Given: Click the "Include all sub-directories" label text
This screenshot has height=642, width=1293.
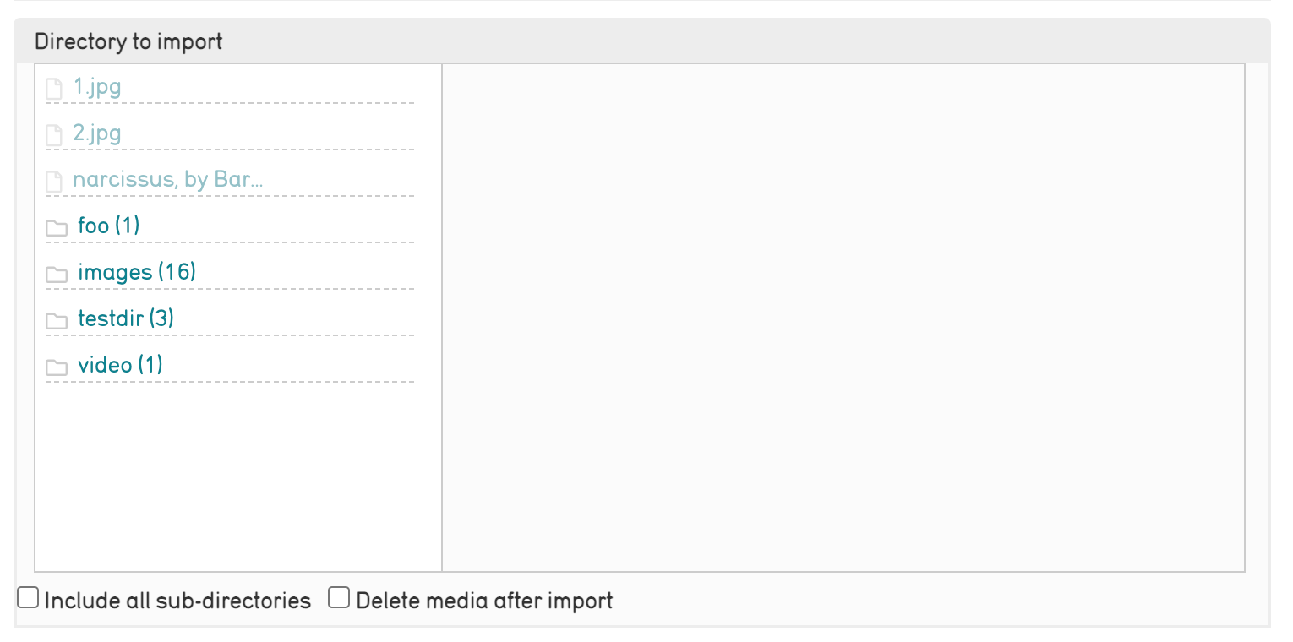Looking at the screenshot, I should tap(177, 601).
